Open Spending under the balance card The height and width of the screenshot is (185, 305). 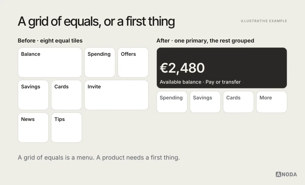(172, 102)
